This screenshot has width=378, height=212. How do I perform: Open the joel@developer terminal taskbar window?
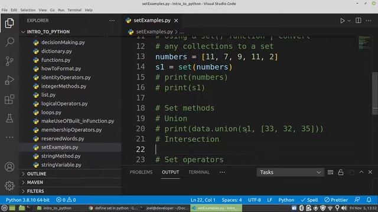click(x=165, y=208)
